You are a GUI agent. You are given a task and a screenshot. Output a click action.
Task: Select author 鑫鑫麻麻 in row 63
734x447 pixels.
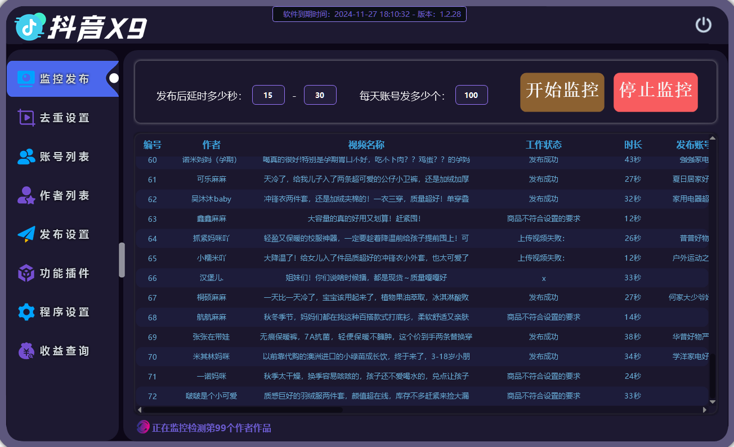(x=212, y=218)
